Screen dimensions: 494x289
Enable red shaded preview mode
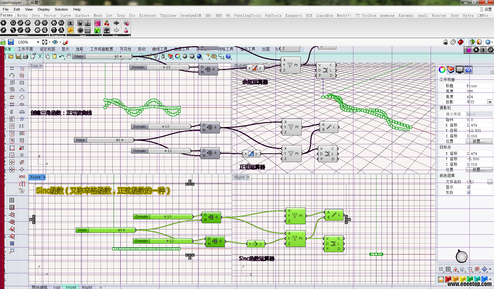461,42
